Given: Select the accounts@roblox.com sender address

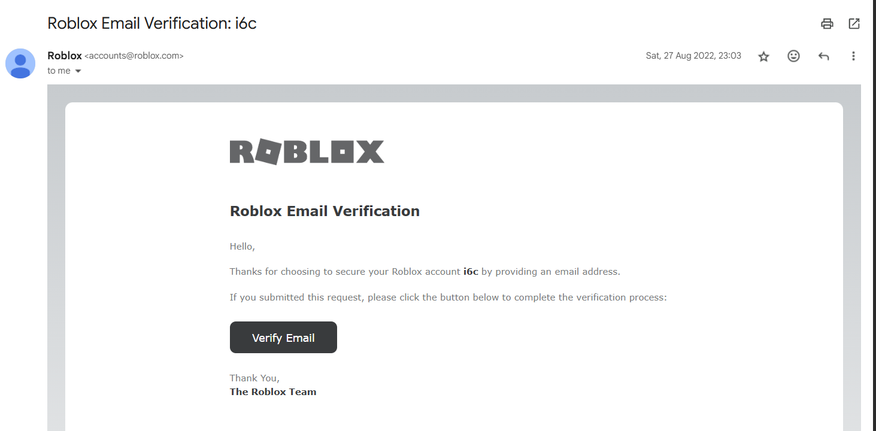Looking at the screenshot, I should coord(134,56).
